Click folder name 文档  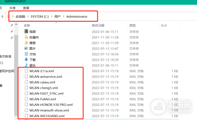33,54
